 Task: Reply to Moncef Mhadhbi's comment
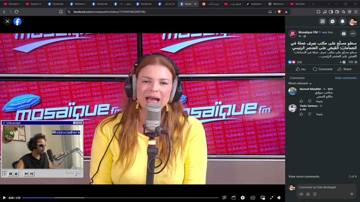(319, 102)
